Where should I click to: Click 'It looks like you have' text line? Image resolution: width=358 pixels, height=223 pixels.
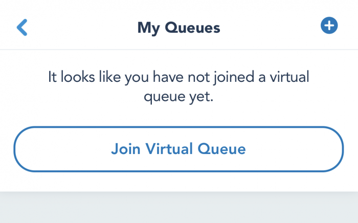pyautogui.click(x=116, y=77)
